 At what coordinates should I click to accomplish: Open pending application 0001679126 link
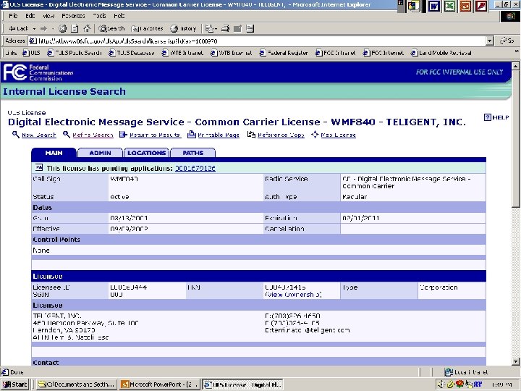pos(195,168)
